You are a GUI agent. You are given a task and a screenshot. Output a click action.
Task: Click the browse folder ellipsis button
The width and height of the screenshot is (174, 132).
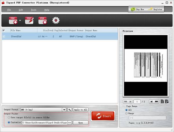pos(70,122)
